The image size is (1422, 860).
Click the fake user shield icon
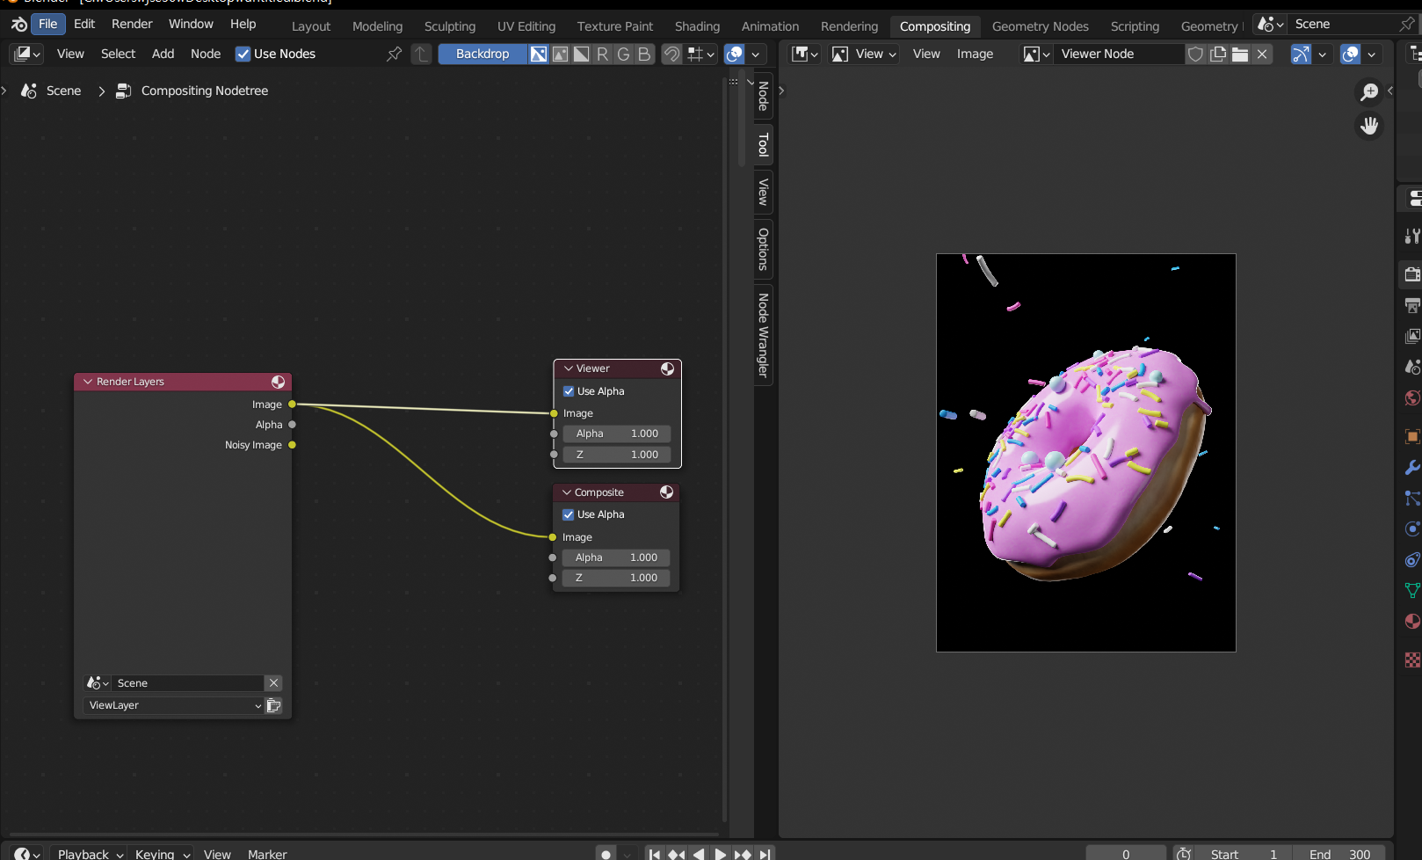coord(1195,54)
